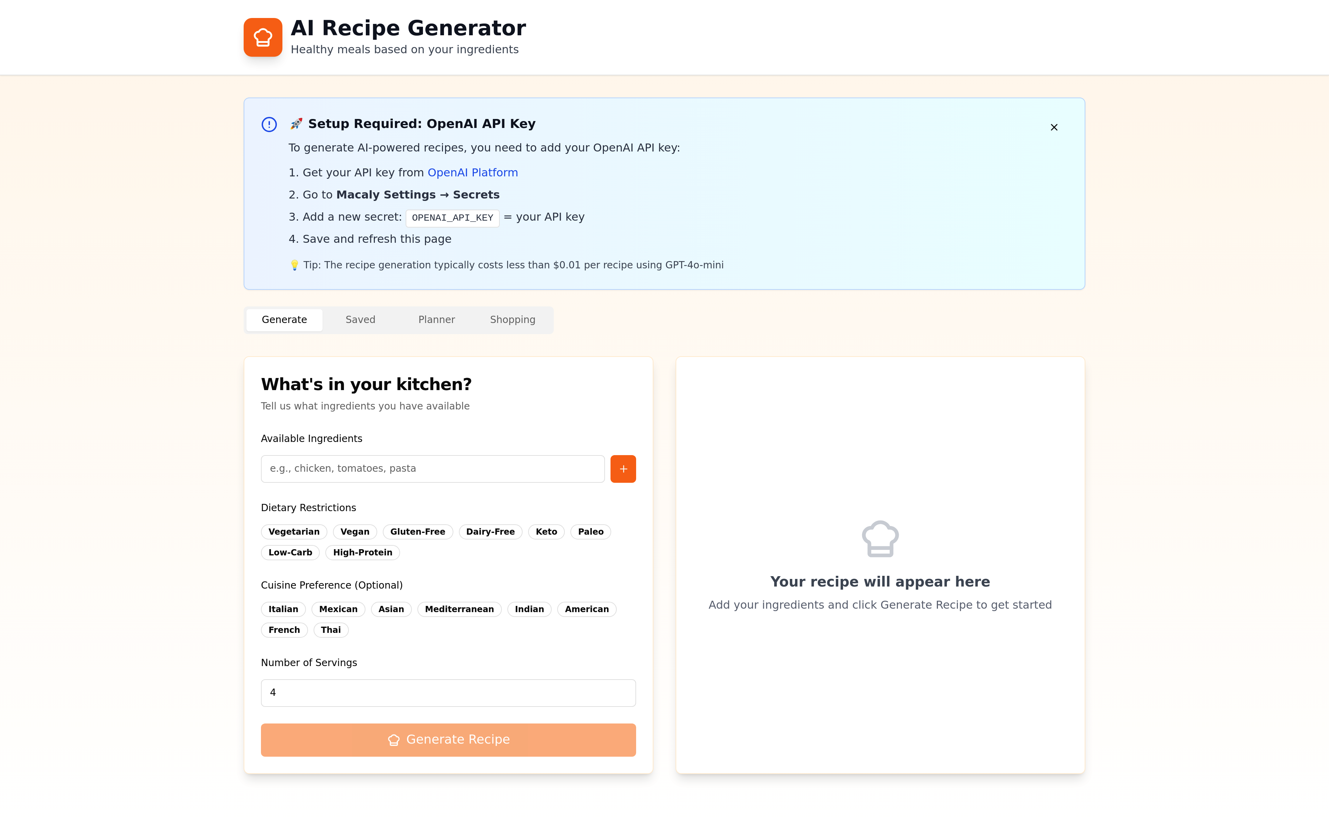
Task: Click the chef hat placeholder icon
Action: click(x=880, y=538)
